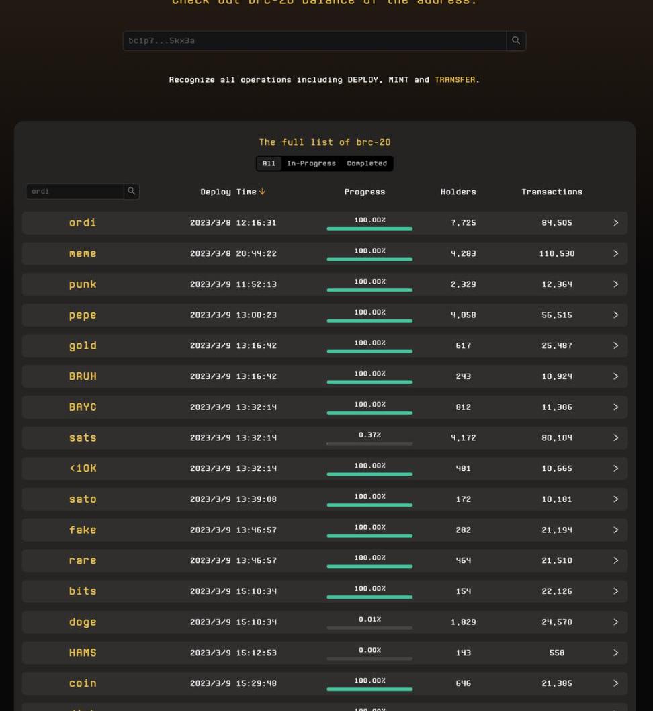
Task: Click the BAYC token name
Action: coord(83,407)
